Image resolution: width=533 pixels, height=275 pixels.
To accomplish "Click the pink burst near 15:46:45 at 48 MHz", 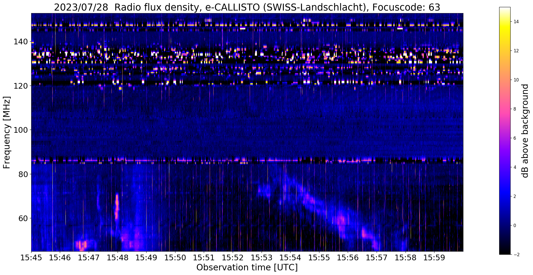I will pyautogui.click(x=82, y=245).
